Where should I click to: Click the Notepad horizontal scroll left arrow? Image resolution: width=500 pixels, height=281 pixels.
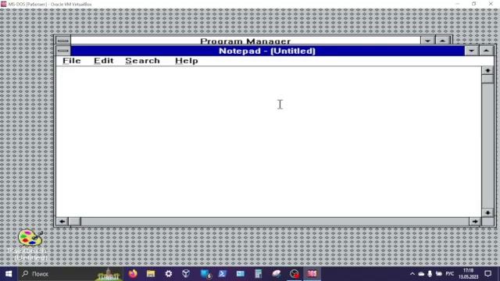pos(62,221)
